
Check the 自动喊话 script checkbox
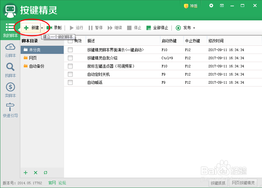click(x=70, y=82)
